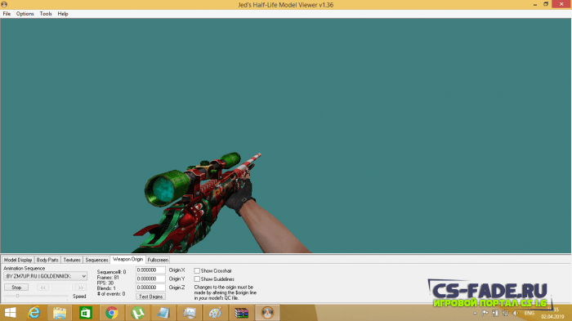Open the Windows Store taskbar icon
The image size is (572, 321).
tap(86, 313)
